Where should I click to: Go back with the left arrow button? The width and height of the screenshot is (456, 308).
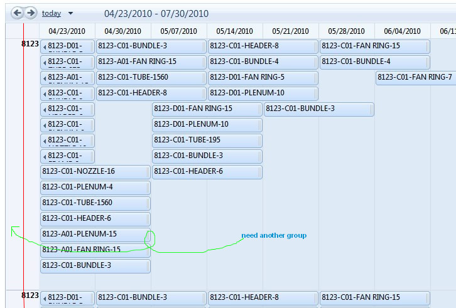pos(18,13)
